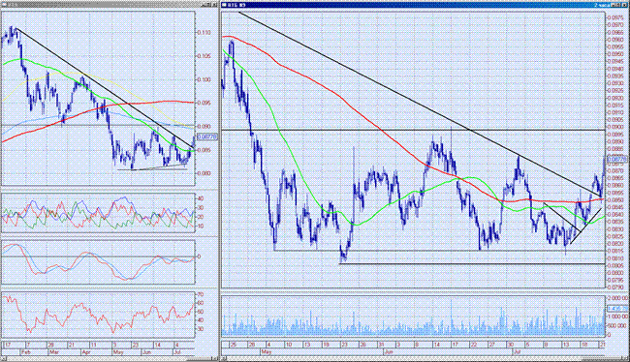Open the right chart window's title bar icon

[x=224, y=5]
